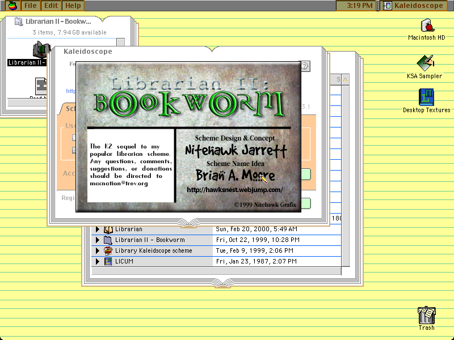Expand the Librarian II - Bookworm row
Viewport: 454px width, 340px height.
pyautogui.click(x=98, y=240)
